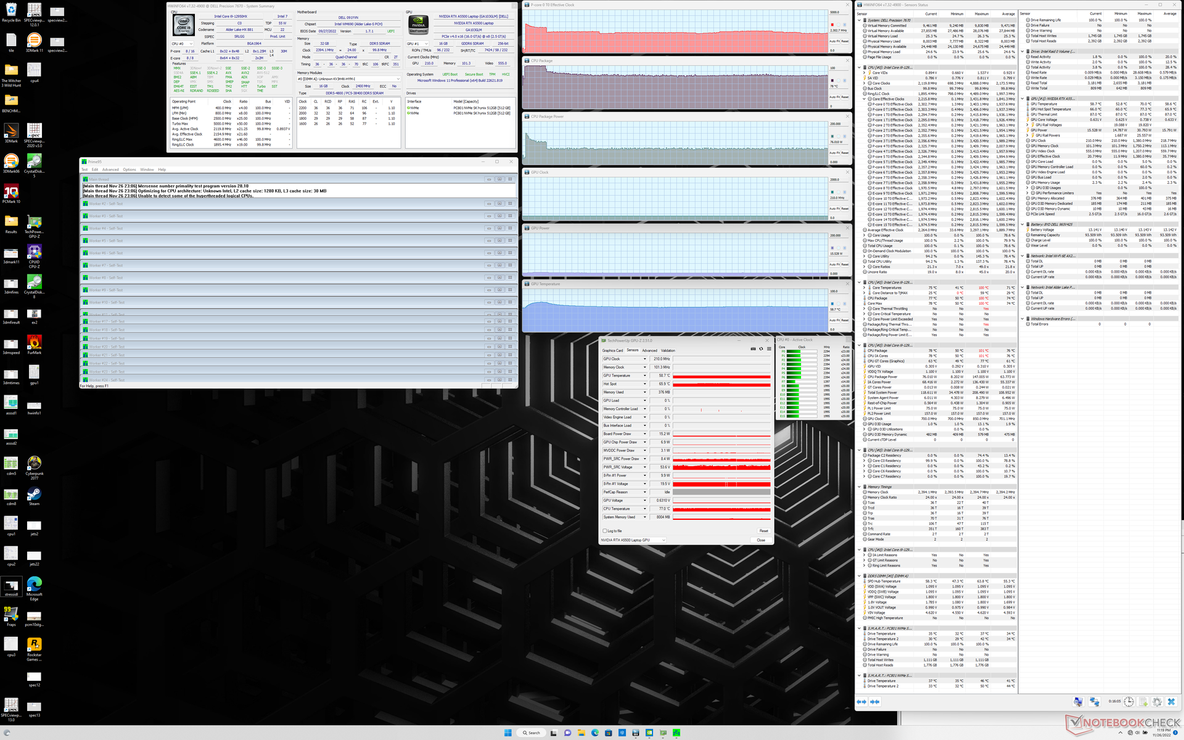This screenshot has height=740, width=1184.
Task: Click the GPU-Z refresh icon
Action: [761, 349]
